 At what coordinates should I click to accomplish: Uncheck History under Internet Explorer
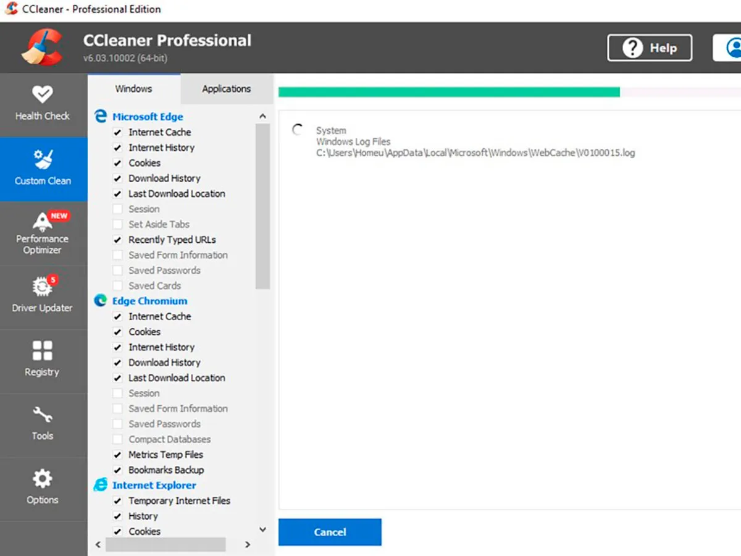click(117, 516)
